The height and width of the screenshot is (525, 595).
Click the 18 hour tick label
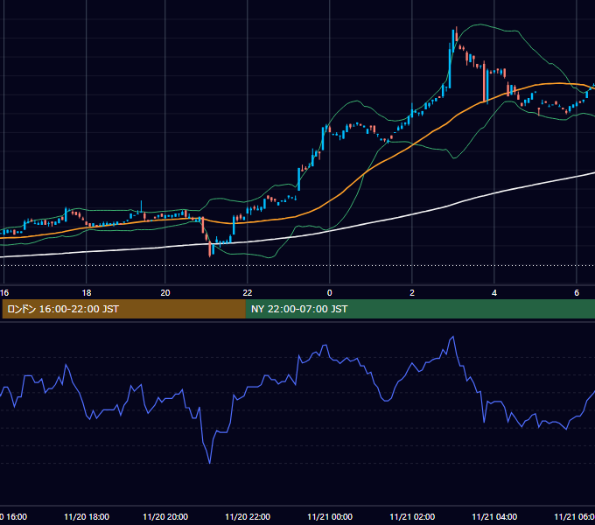point(87,293)
